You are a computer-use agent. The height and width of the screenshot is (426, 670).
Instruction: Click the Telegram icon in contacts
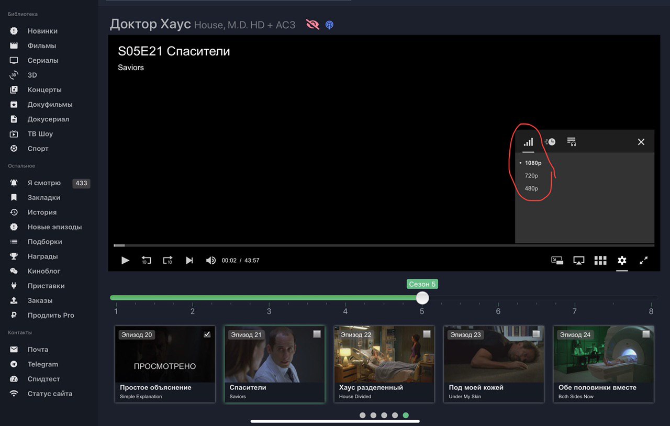(x=14, y=364)
